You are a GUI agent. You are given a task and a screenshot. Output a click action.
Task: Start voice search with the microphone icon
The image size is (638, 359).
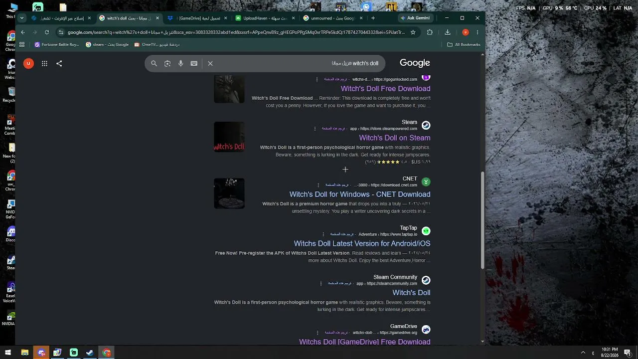point(181,63)
